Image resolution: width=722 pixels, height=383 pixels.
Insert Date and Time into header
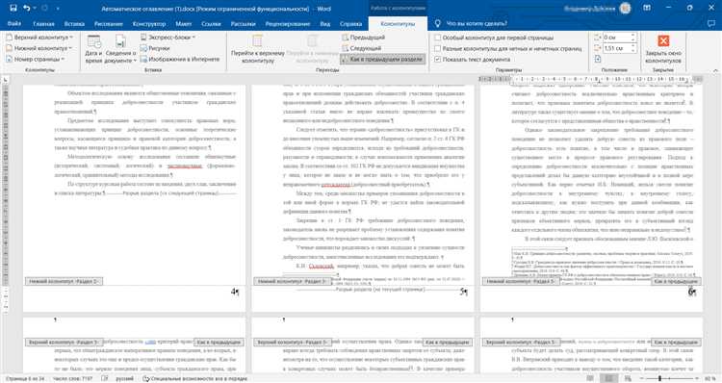pyautogui.click(x=94, y=49)
